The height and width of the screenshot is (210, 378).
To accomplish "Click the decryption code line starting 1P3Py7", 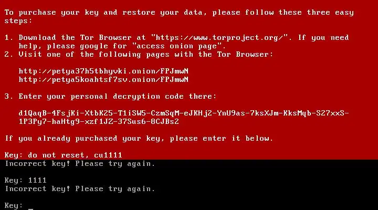I will click(x=99, y=121).
